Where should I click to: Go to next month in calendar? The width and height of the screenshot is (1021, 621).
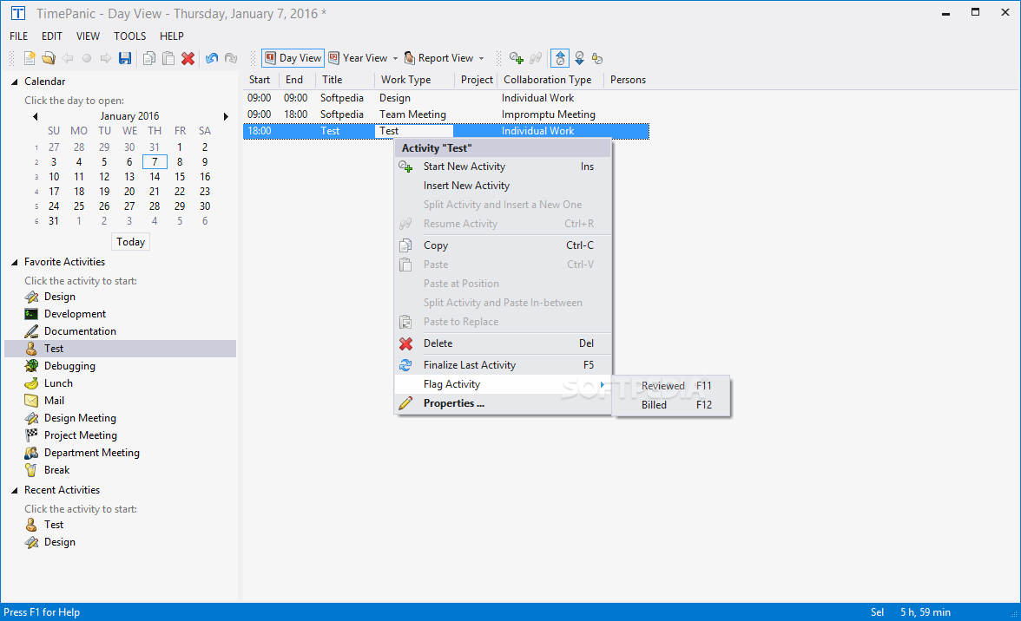coord(226,116)
